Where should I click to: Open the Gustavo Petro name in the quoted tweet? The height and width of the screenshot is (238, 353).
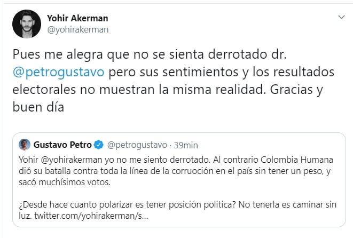point(64,145)
